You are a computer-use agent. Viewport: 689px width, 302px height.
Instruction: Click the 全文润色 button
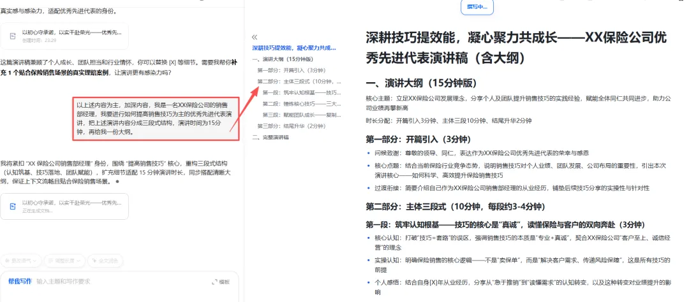[x=105, y=261]
